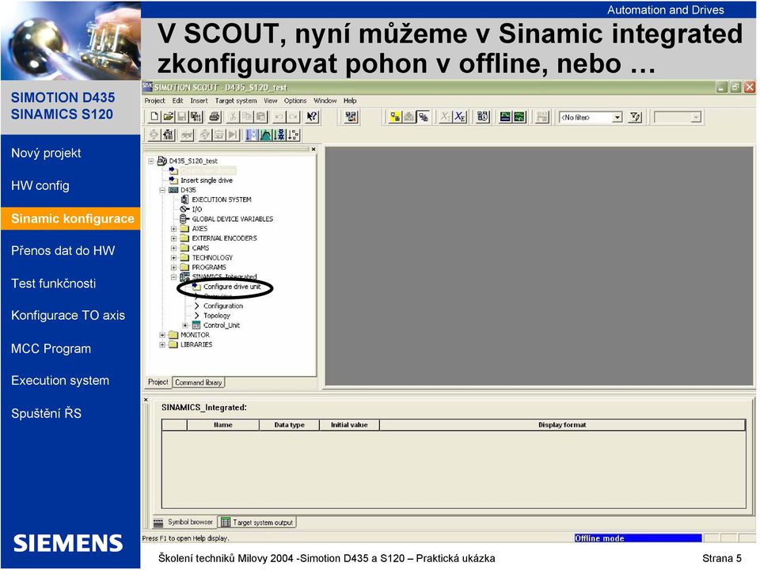
Task: Collapse the D435_S120_test project node
Action: click(x=151, y=161)
